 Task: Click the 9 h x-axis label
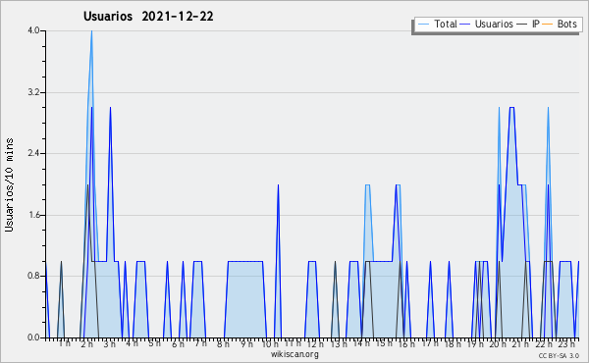coord(246,344)
